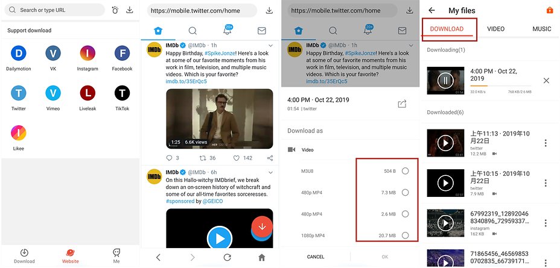This screenshot has height=268, width=560.
Task: Click the mobile.twitter.com URL bar in white browser
Action: point(202,11)
